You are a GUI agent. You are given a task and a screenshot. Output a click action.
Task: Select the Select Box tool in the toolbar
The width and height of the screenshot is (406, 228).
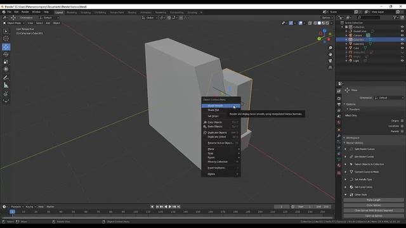(6, 31)
